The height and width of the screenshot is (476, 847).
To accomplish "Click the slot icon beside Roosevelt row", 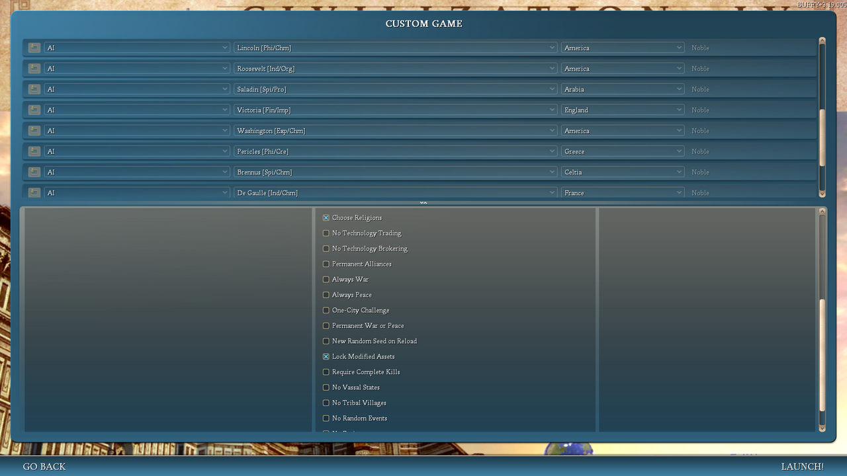I will click(x=34, y=68).
